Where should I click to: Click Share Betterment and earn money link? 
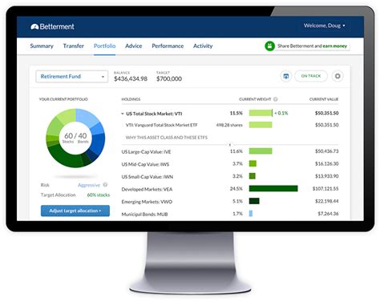click(312, 46)
